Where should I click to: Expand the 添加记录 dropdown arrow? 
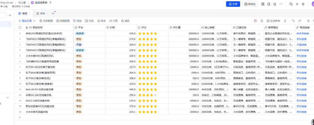(34, 21)
